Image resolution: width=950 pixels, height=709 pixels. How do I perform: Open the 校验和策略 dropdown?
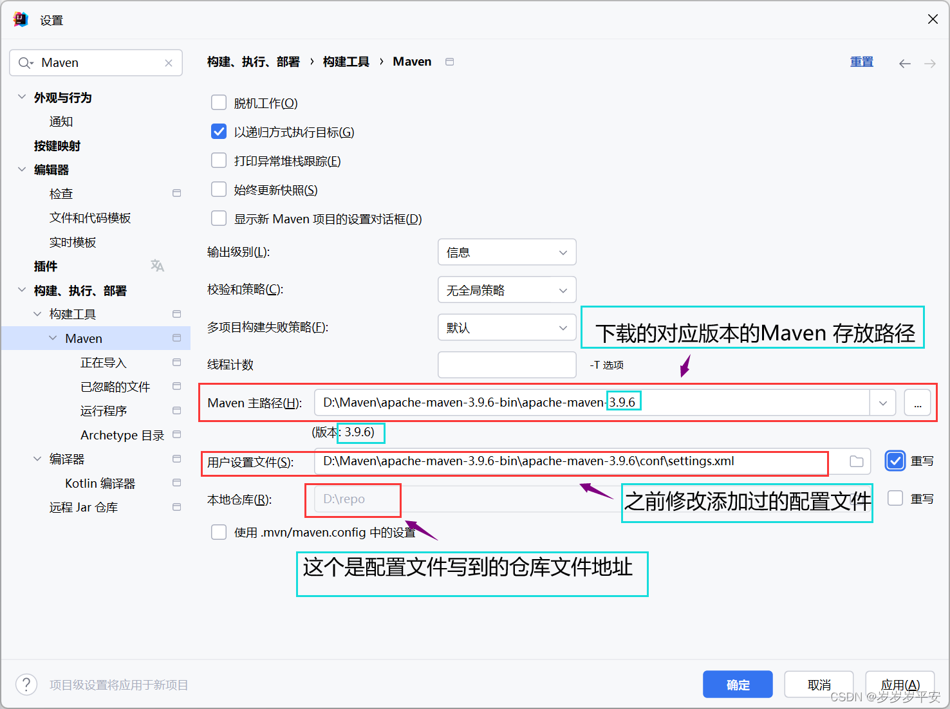tap(507, 290)
